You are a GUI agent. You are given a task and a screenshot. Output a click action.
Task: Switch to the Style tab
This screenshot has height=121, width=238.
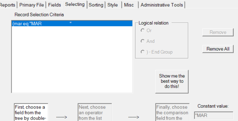(x=112, y=5)
